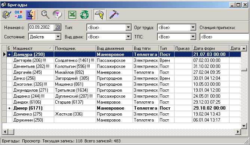Select the Михайлов (892) cell

(x=75, y=72)
